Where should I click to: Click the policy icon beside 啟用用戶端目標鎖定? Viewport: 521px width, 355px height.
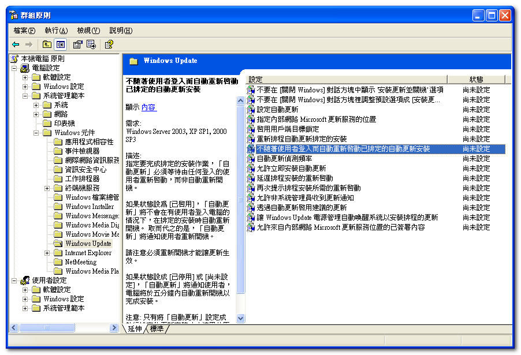click(251, 129)
